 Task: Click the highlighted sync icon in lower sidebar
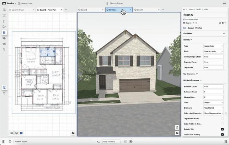(x=4, y=87)
